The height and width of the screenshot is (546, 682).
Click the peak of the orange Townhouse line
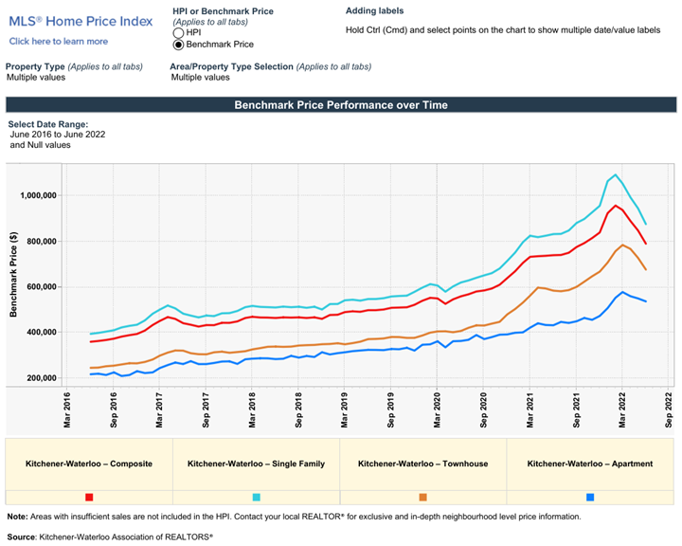click(x=622, y=245)
